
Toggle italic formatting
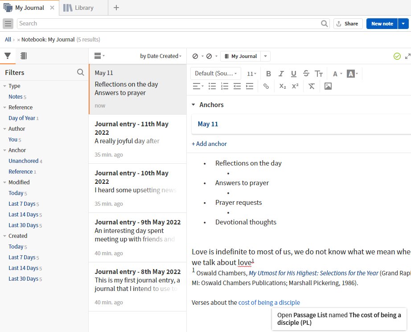pyautogui.click(x=281, y=74)
